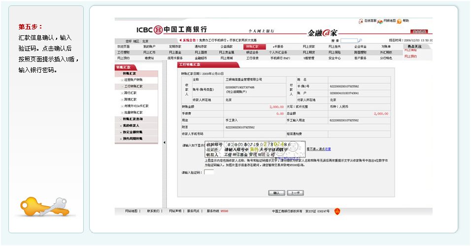Click the red 网上预约 hot link
This screenshot has height=246, width=471.
pos(410,56)
